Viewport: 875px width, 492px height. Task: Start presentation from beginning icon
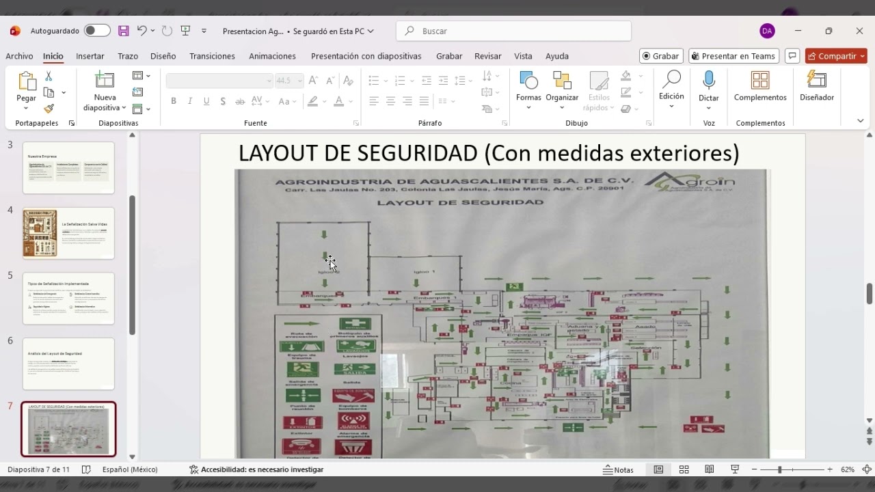pyautogui.click(x=185, y=31)
